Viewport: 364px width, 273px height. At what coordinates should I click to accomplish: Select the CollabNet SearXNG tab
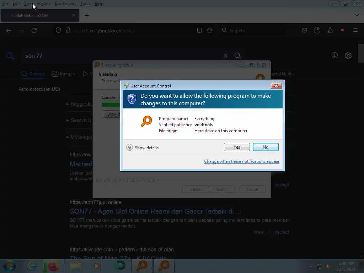click(x=40, y=15)
